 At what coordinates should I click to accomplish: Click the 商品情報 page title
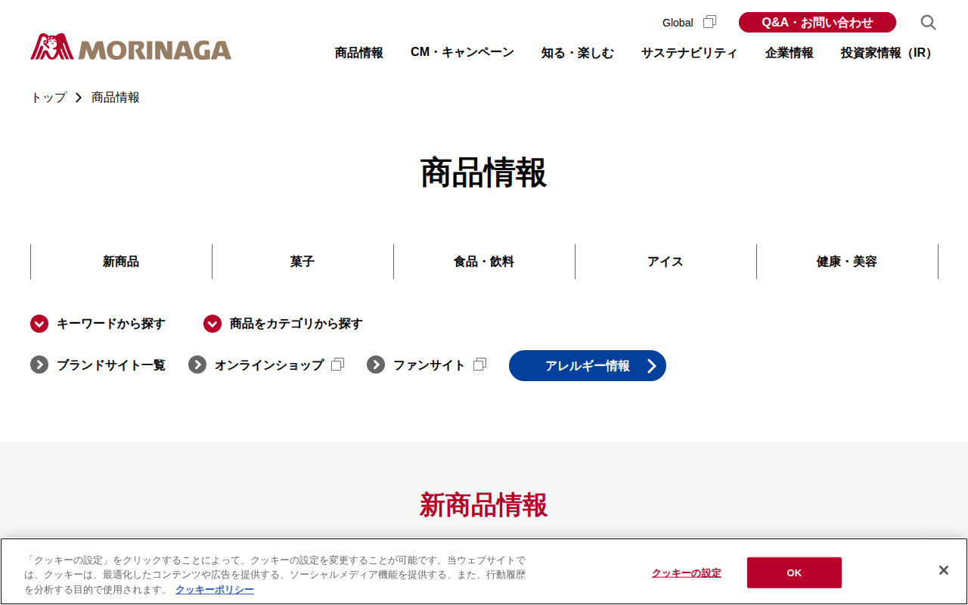484,173
